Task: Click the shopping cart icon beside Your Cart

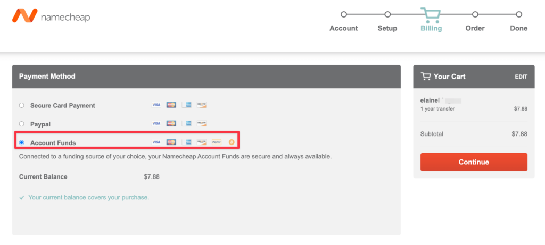Action: click(x=425, y=77)
